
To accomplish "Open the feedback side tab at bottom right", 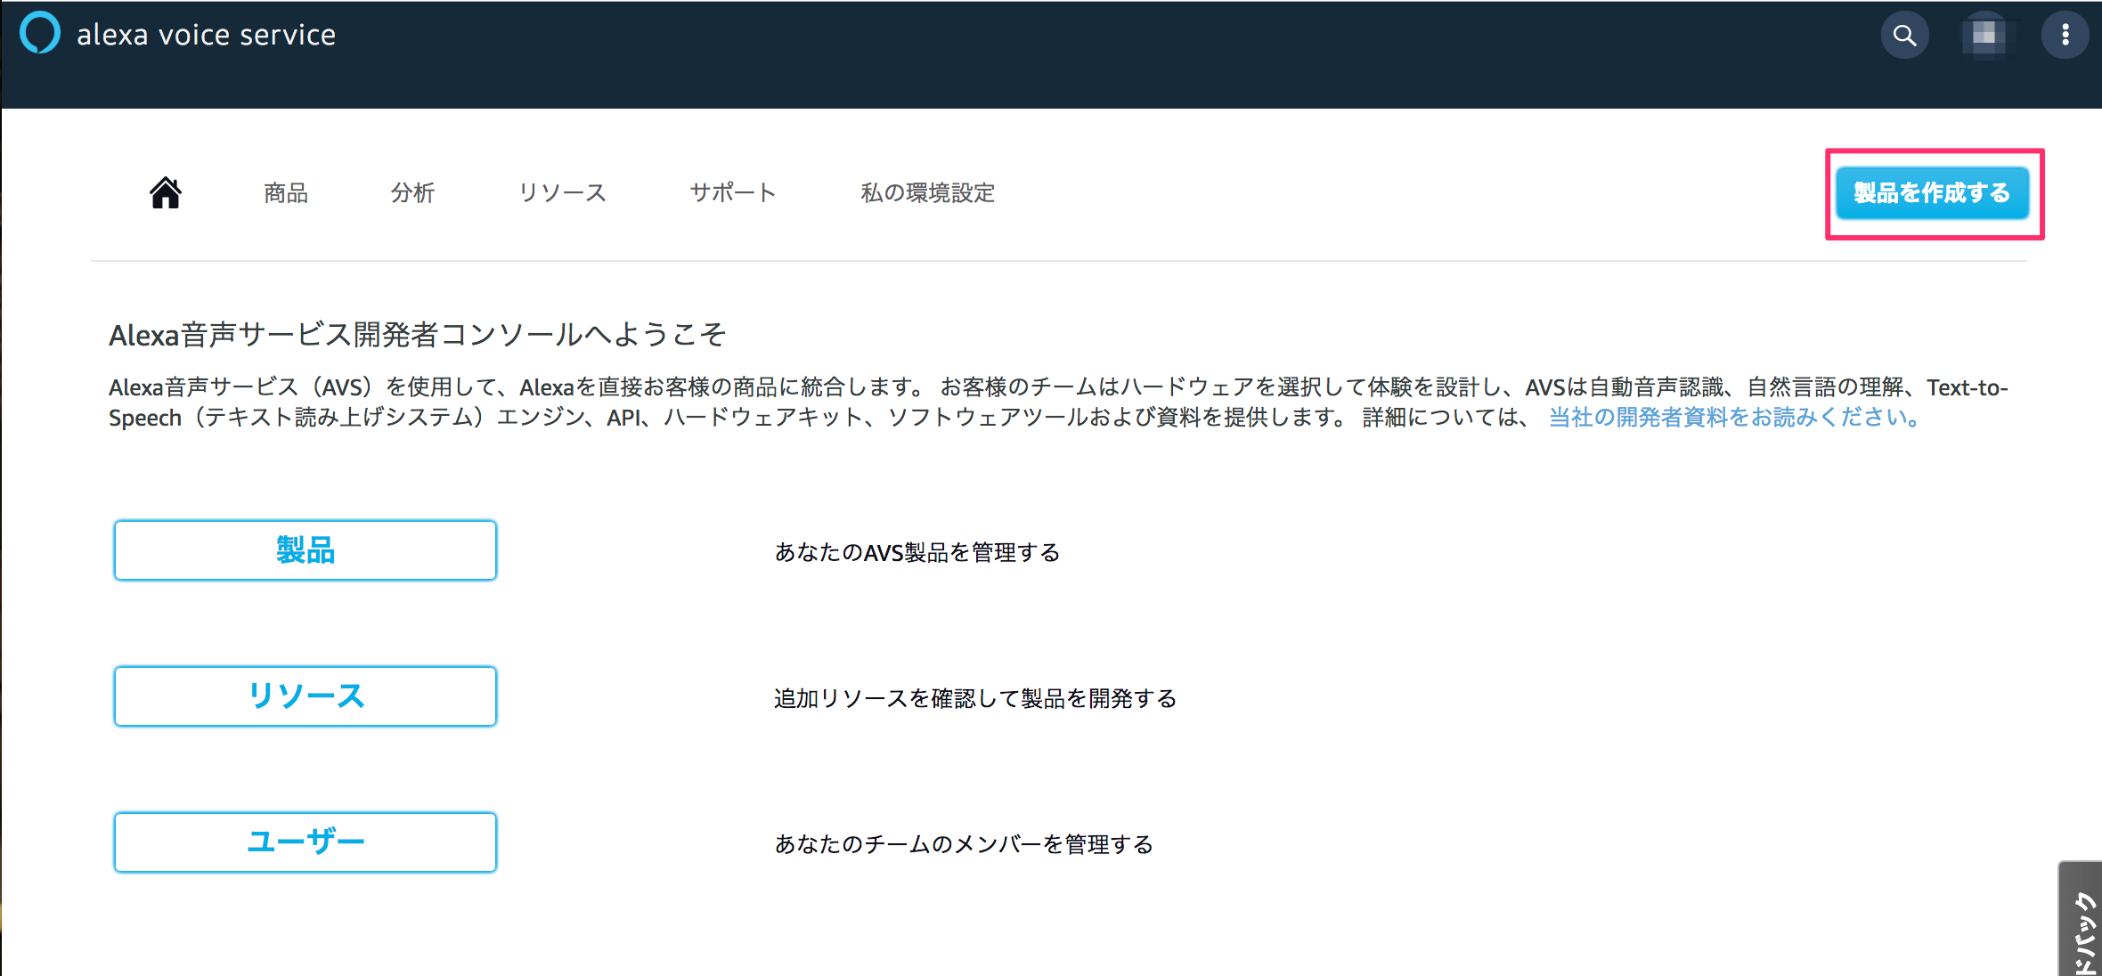I will tap(2083, 926).
